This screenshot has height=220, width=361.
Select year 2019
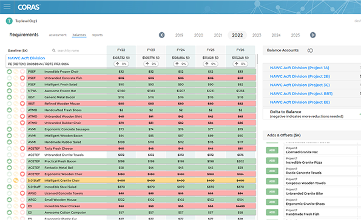pyautogui.click(x=179, y=35)
